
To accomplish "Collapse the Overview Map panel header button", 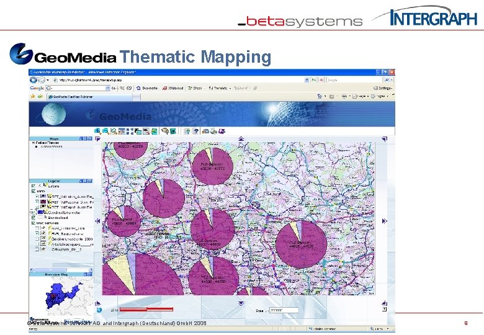I will (x=86, y=274).
